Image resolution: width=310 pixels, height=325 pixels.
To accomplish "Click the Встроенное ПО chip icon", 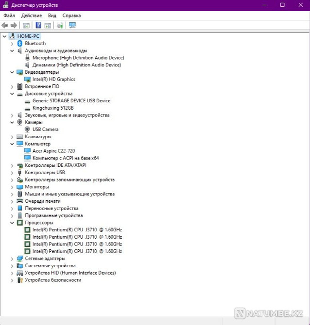I will coord(20,86).
